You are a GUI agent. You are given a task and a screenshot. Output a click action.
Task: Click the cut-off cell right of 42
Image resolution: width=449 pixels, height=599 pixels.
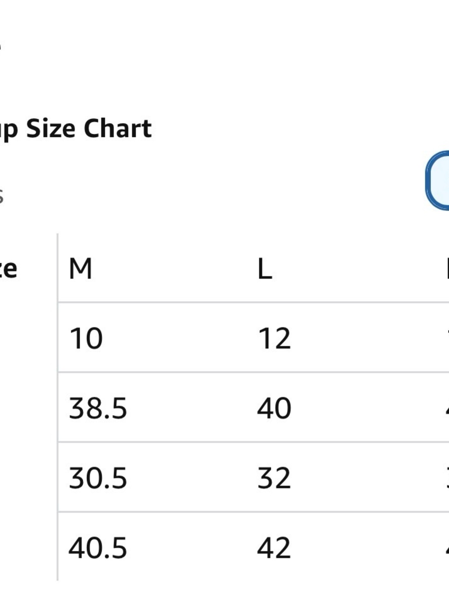pyautogui.click(x=447, y=548)
